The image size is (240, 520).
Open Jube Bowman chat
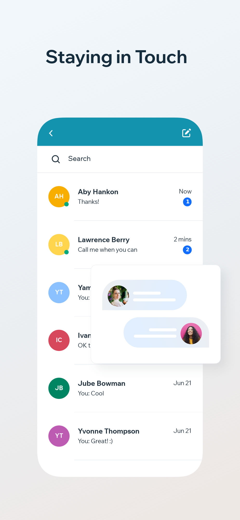(120, 388)
